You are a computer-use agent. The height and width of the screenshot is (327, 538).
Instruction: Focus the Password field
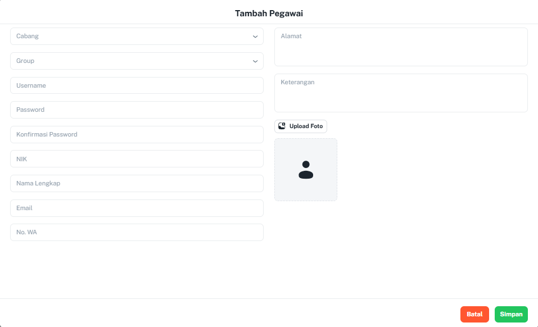(x=137, y=110)
